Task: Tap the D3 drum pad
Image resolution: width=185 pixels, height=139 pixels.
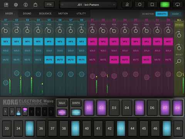Action: coord(114,108)
